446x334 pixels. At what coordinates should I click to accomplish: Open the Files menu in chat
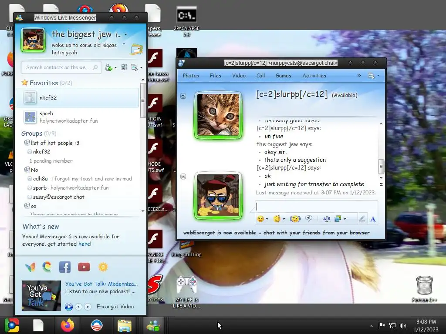tap(215, 76)
